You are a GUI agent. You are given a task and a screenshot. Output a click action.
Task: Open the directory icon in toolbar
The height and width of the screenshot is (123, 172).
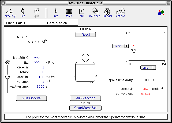tap(10, 12)
